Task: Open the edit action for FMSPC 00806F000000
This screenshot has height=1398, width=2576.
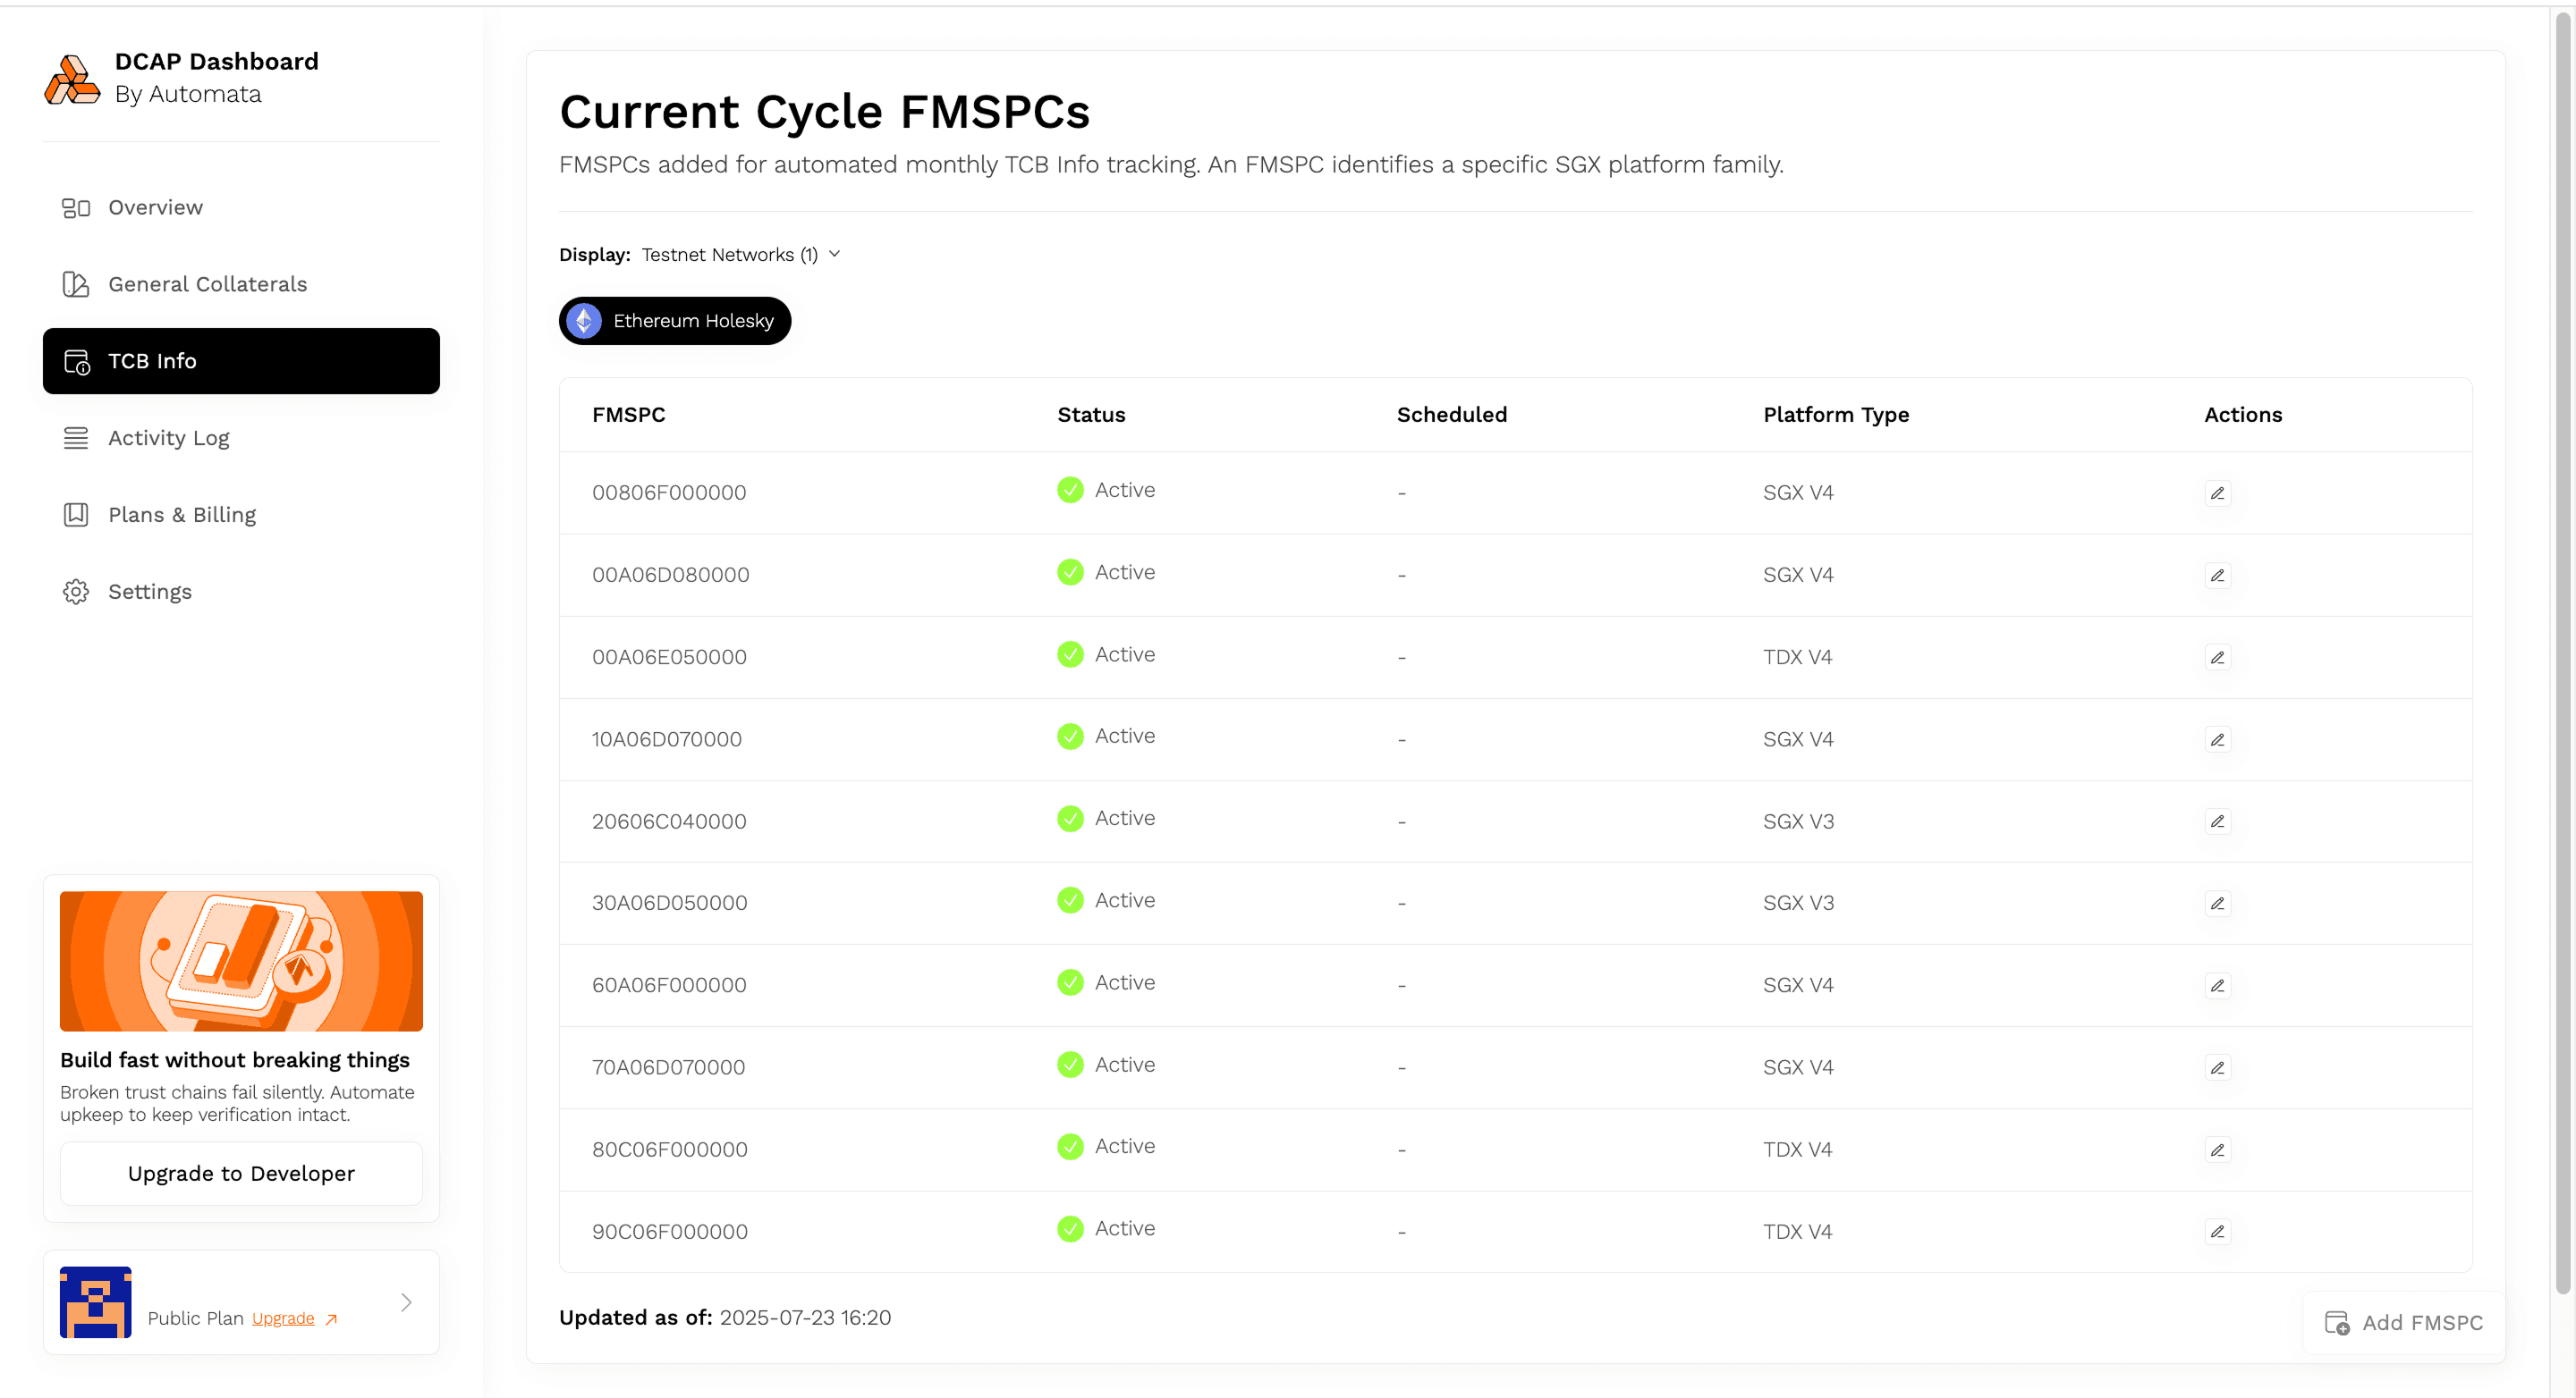Action: pos(2217,493)
